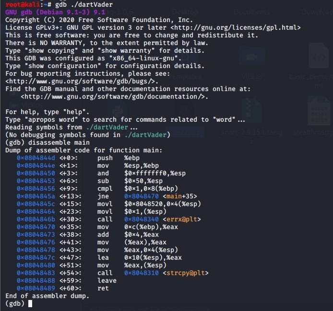Screen dimensions: 333x311
Task: Click the GDB documentation URL
Action: pos(114,97)
